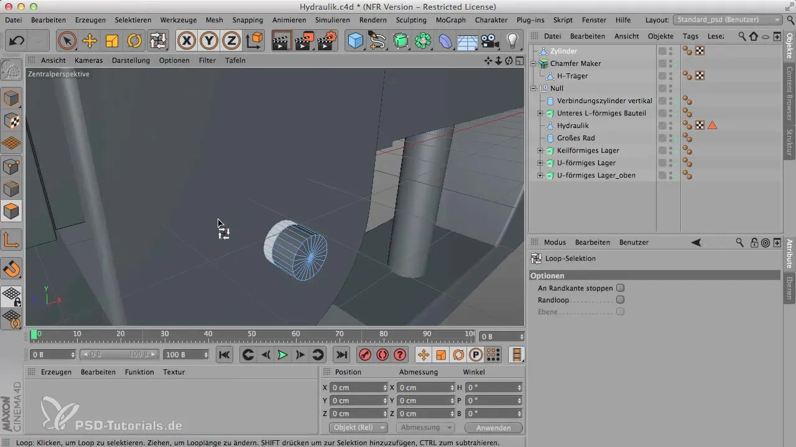Screen dimensions: 796x447
Task: Add a light object
Action: 512,42
